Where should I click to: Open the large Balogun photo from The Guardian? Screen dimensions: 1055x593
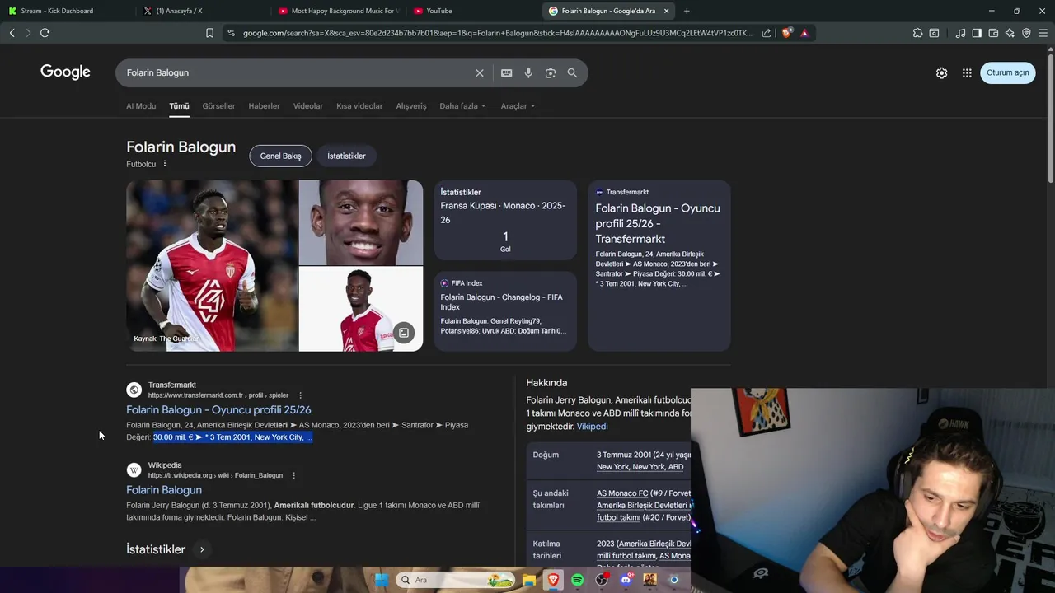[212, 266]
